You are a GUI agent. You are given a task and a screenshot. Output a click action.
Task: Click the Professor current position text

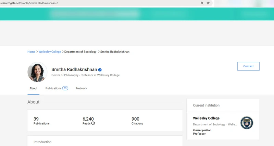point(199,134)
